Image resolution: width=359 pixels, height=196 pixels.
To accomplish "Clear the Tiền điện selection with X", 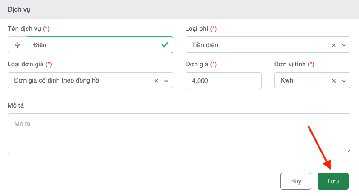I will pyautogui.click(x=334, y=45).
